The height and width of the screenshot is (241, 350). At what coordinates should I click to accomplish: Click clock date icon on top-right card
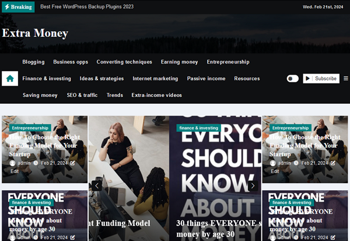[x=296, y=163]
